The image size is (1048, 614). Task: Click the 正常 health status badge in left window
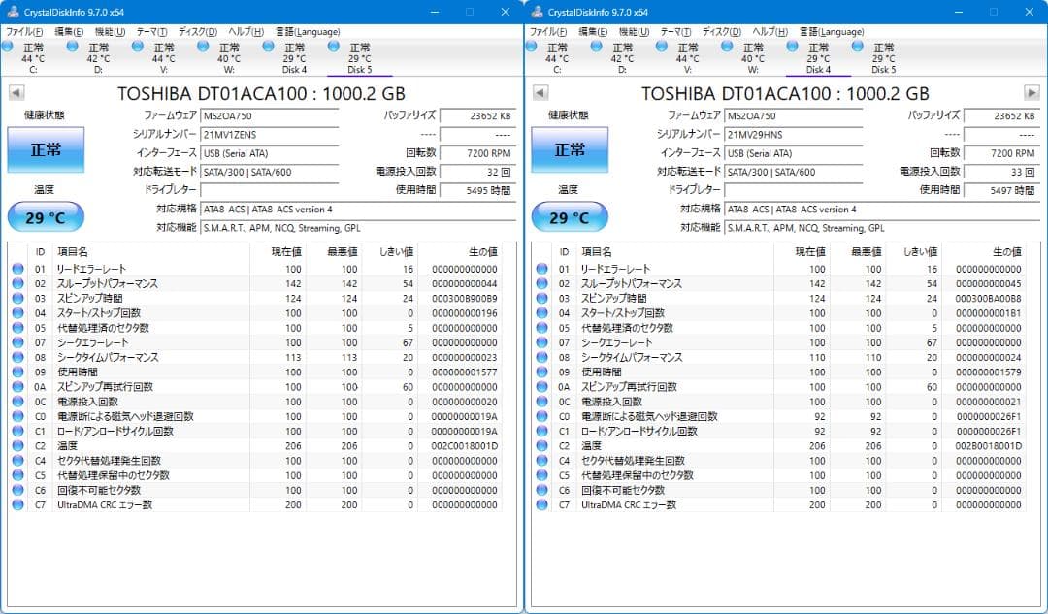coord(45,150)
